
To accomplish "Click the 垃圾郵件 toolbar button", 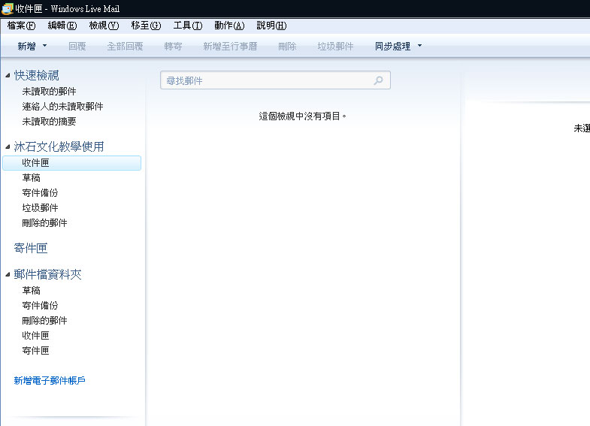I will click(x=335, y=47).
